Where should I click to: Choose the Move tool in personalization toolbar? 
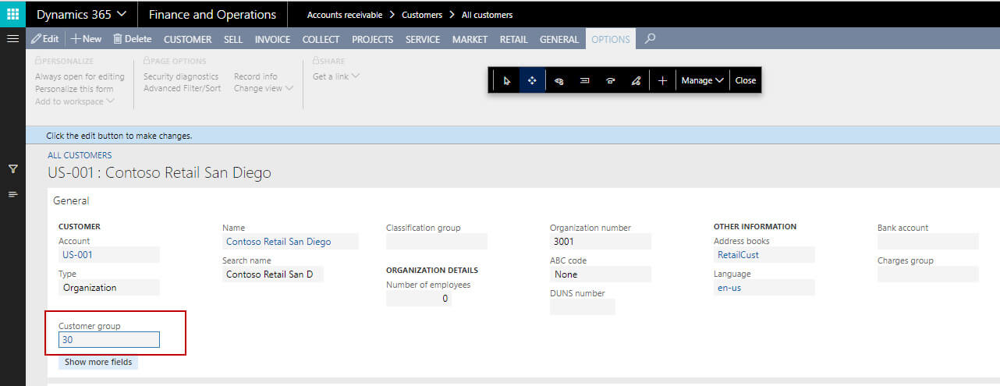(532, 80)
